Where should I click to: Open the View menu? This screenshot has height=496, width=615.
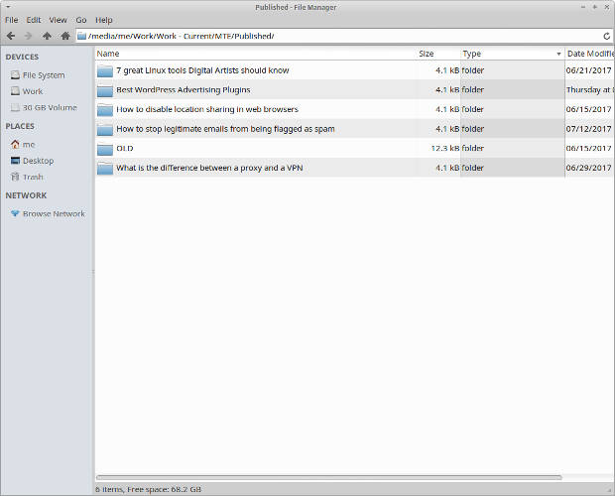(x=58, y=20)
